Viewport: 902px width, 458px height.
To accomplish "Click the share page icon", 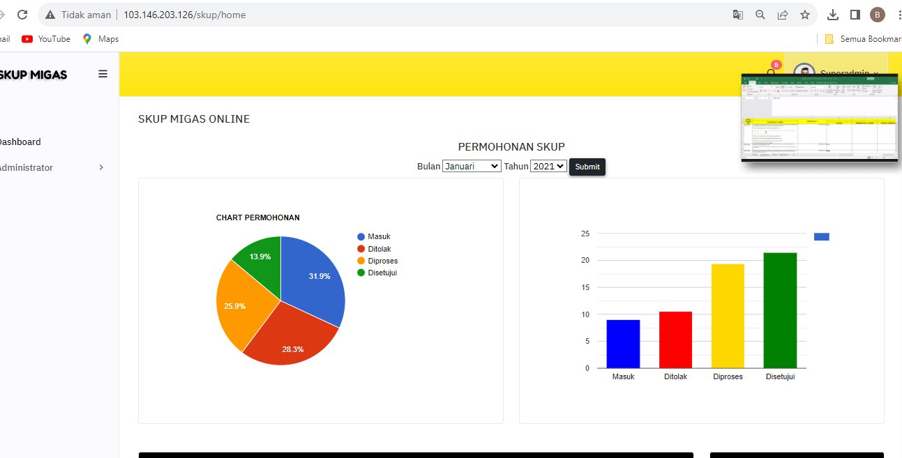I will (783, 15).
